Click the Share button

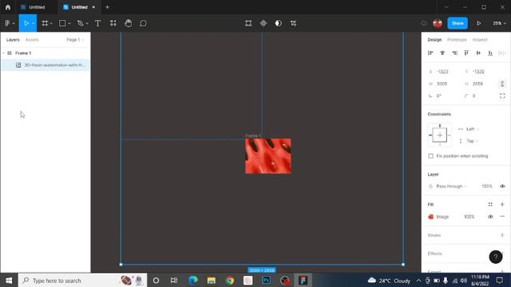(x=458, y=23)
